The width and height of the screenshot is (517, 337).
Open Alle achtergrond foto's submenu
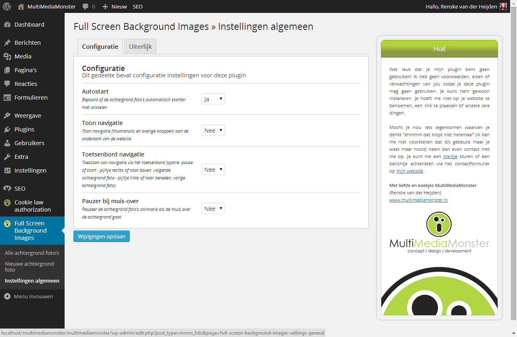32,253
